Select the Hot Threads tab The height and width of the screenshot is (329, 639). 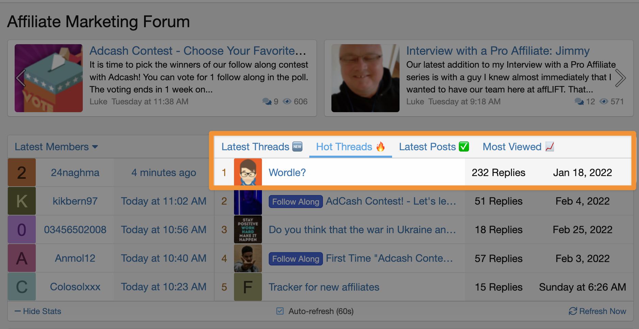tap(350, 147)
